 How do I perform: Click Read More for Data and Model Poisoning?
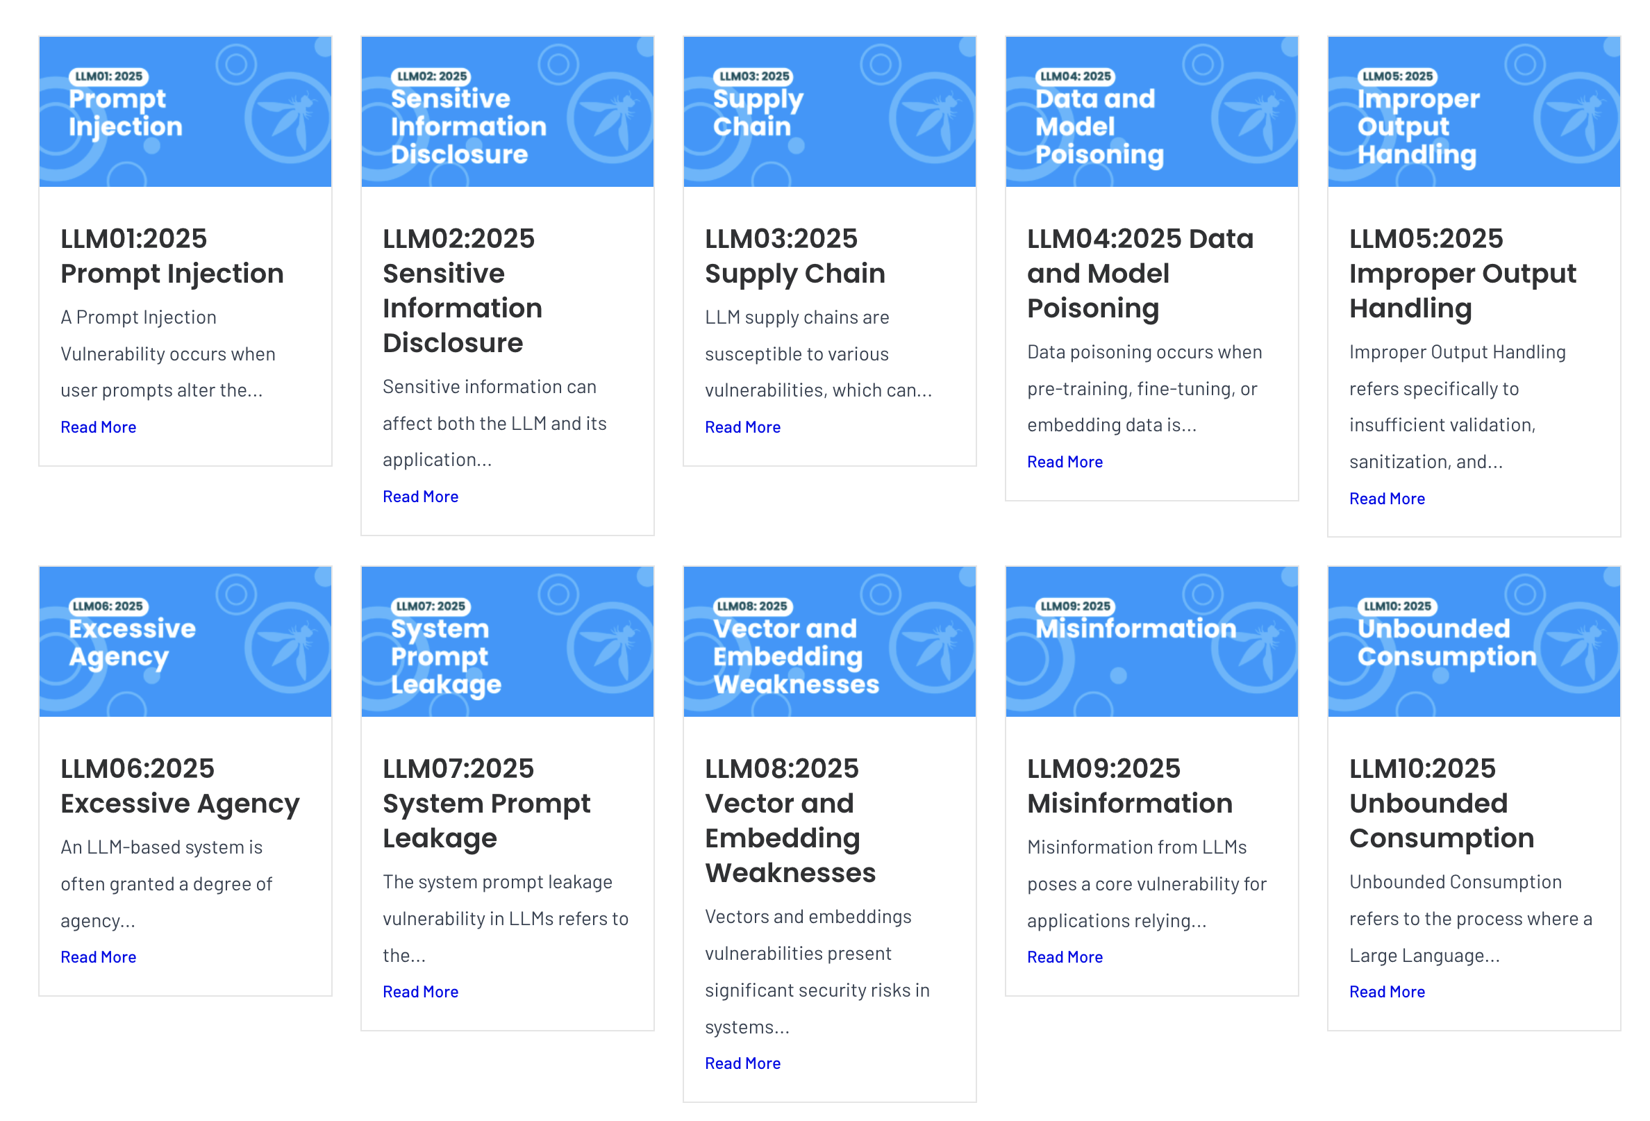point(1065,461)
